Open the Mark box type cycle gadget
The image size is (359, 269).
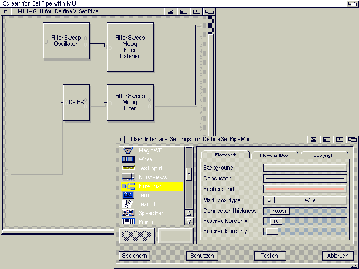coord(305,200)
